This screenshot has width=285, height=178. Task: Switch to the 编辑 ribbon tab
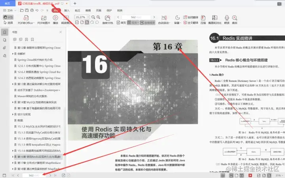pos(88,11)
